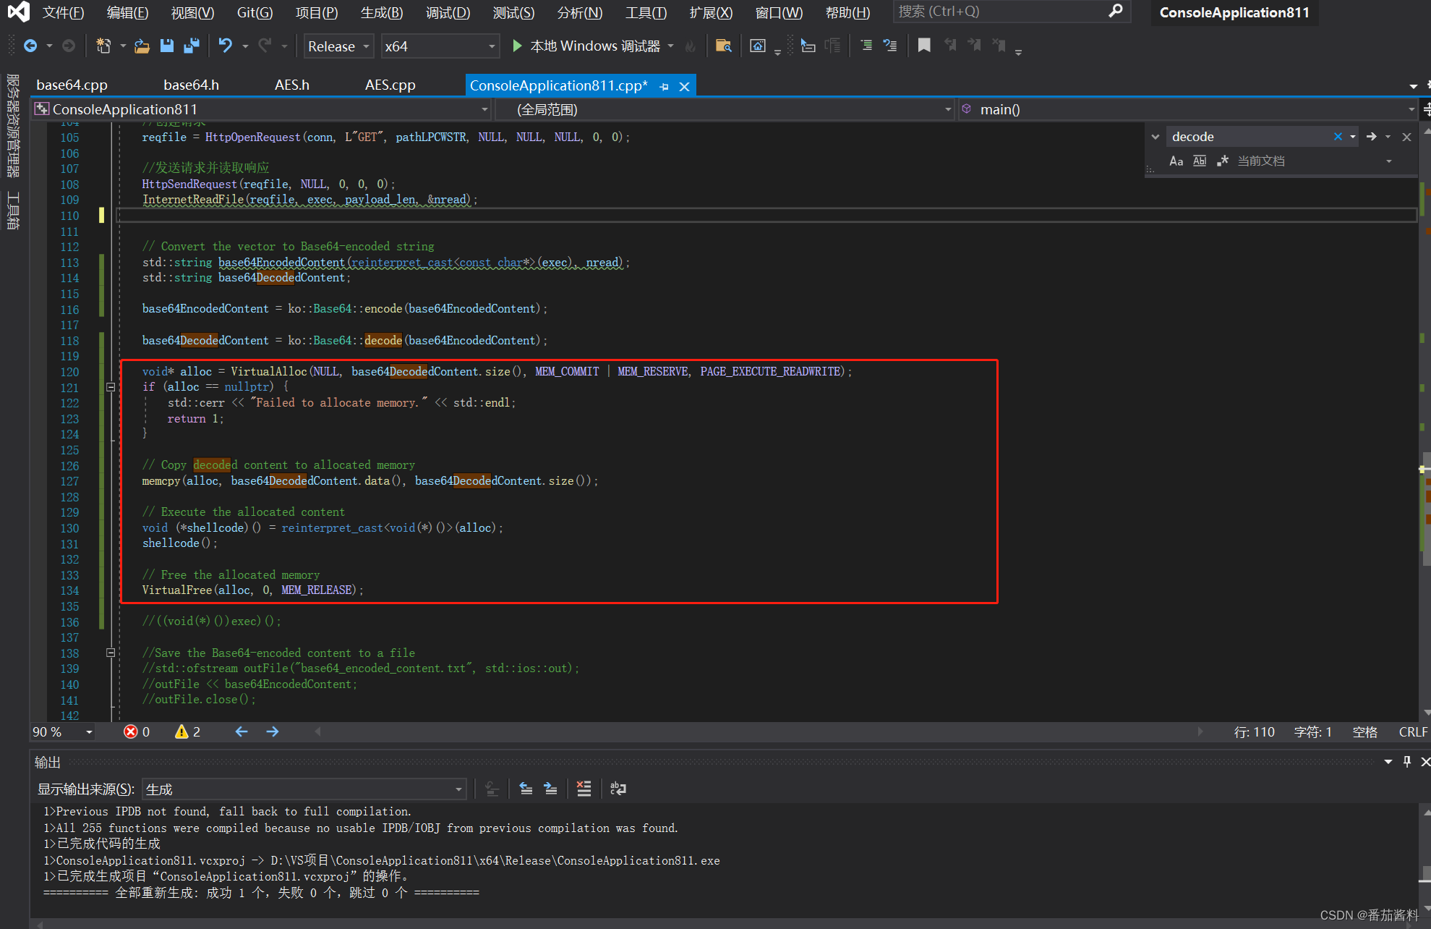Click the CRLF line ending indicator
This screenshot has height=929, width=1431.
[1413, 732]
